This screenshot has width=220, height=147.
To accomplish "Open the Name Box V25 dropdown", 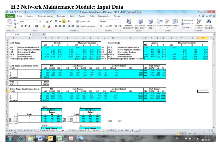I will (30, 34).
